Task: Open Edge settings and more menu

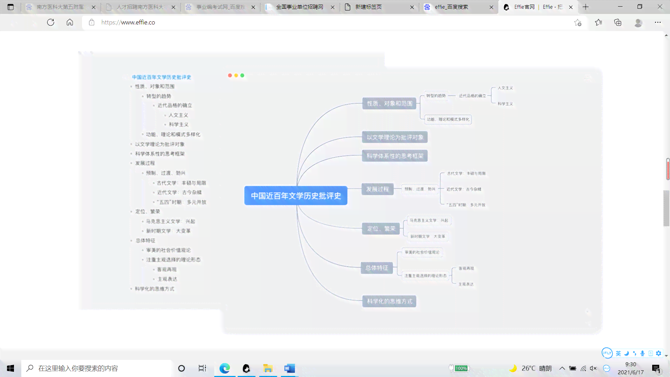Action: tap(658, 23)
